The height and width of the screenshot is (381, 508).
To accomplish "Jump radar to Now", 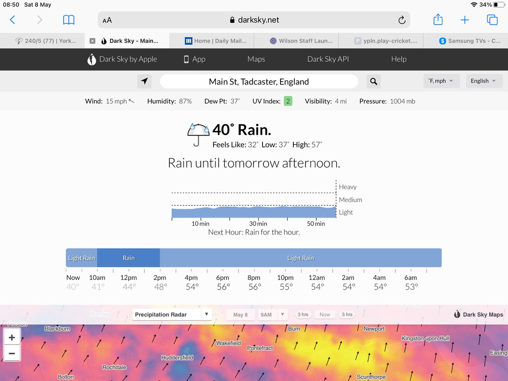I will coord(325,315).
